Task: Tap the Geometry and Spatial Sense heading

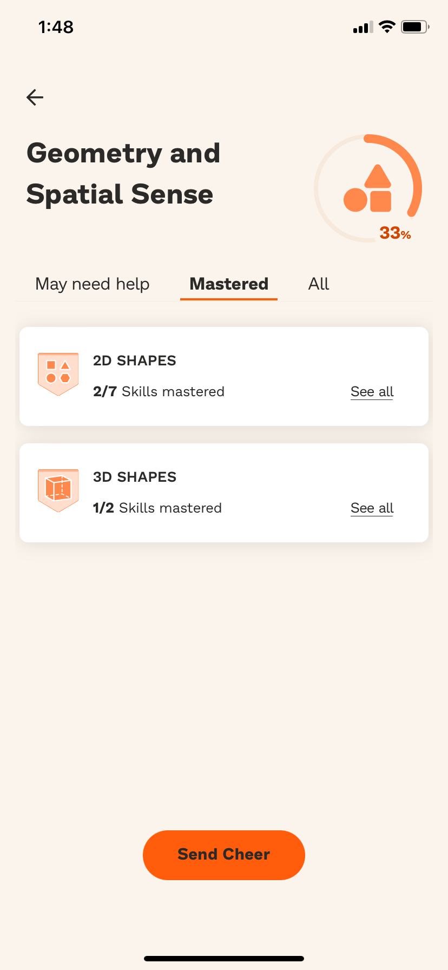Action: tap(123, 174)
